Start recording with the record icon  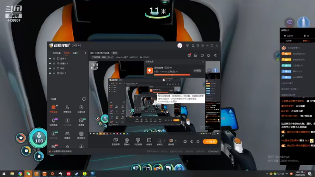click(185, 142)
